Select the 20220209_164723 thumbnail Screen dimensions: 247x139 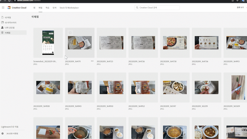pyautogui.click(x=111, y=43)
